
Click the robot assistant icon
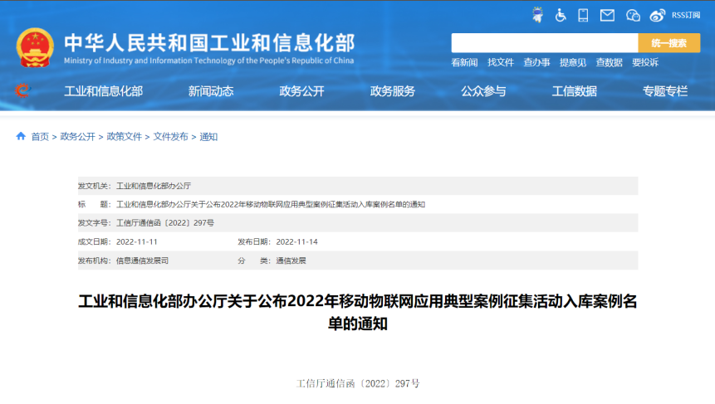(x=537, y=15)
